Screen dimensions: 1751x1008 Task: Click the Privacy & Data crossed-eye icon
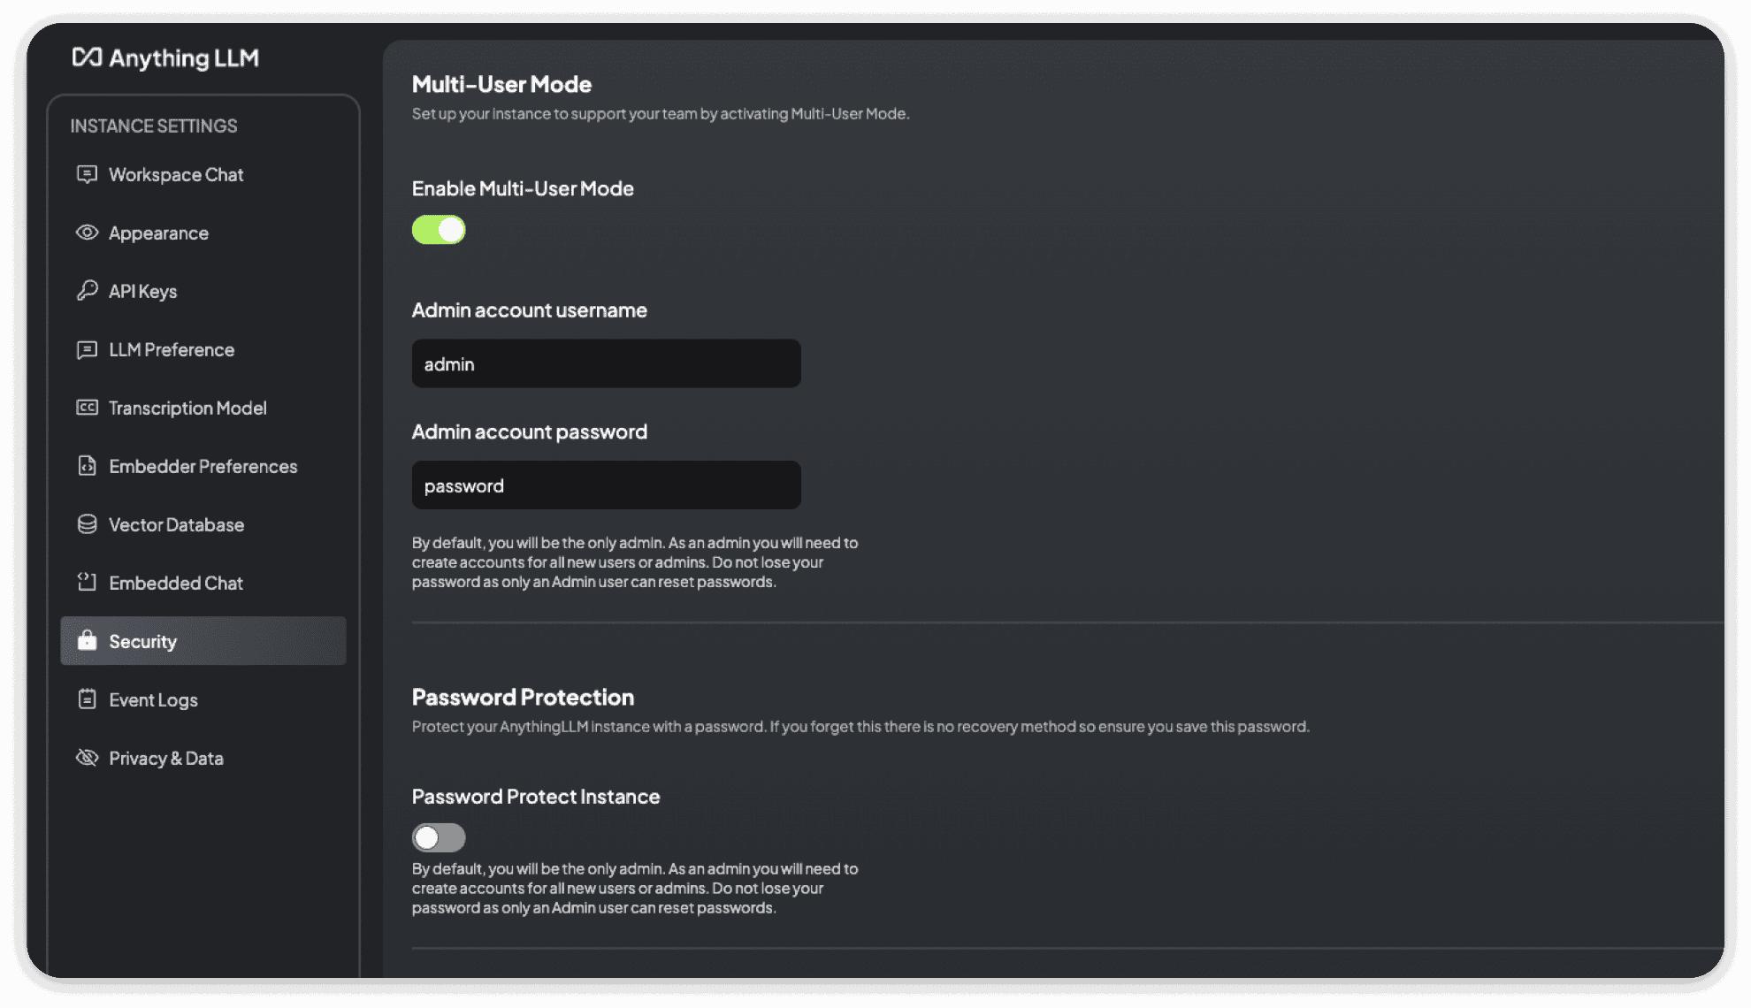87,758
